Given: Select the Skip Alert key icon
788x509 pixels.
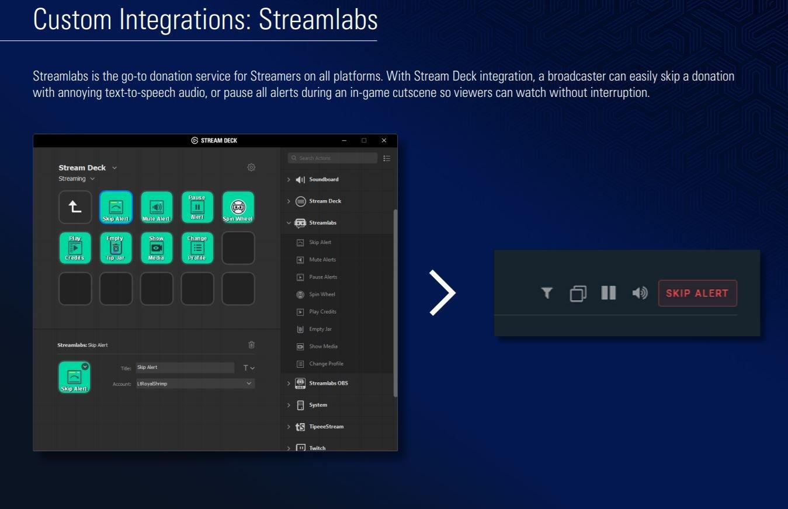Looking at the screenshot, I should pyautogui.click(x=115, y=207).
